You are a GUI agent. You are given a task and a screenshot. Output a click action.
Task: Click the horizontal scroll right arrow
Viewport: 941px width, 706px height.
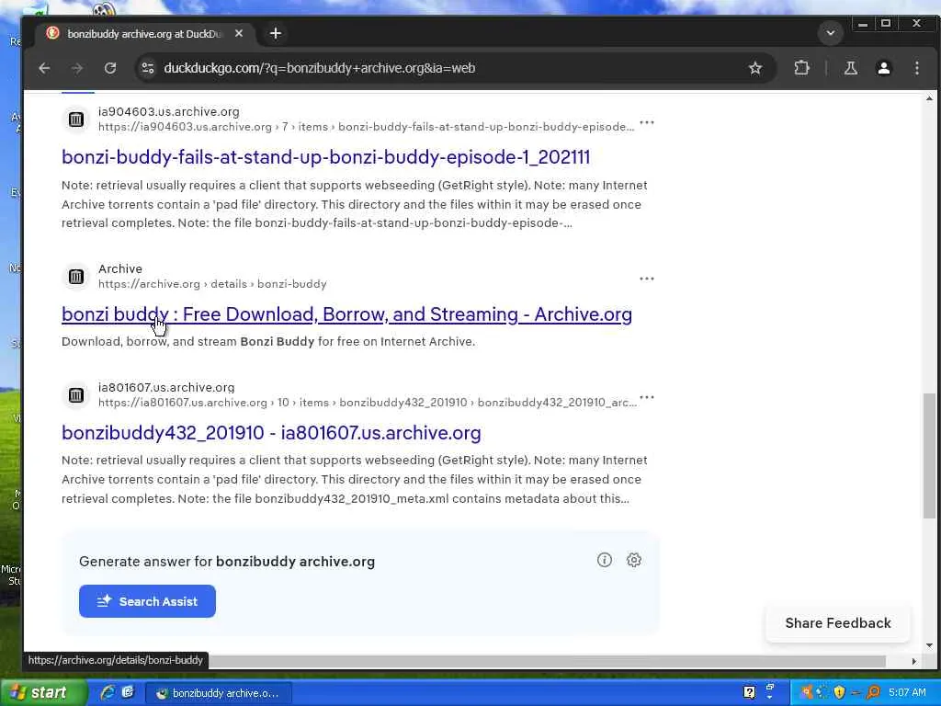(x=913, y=661)
